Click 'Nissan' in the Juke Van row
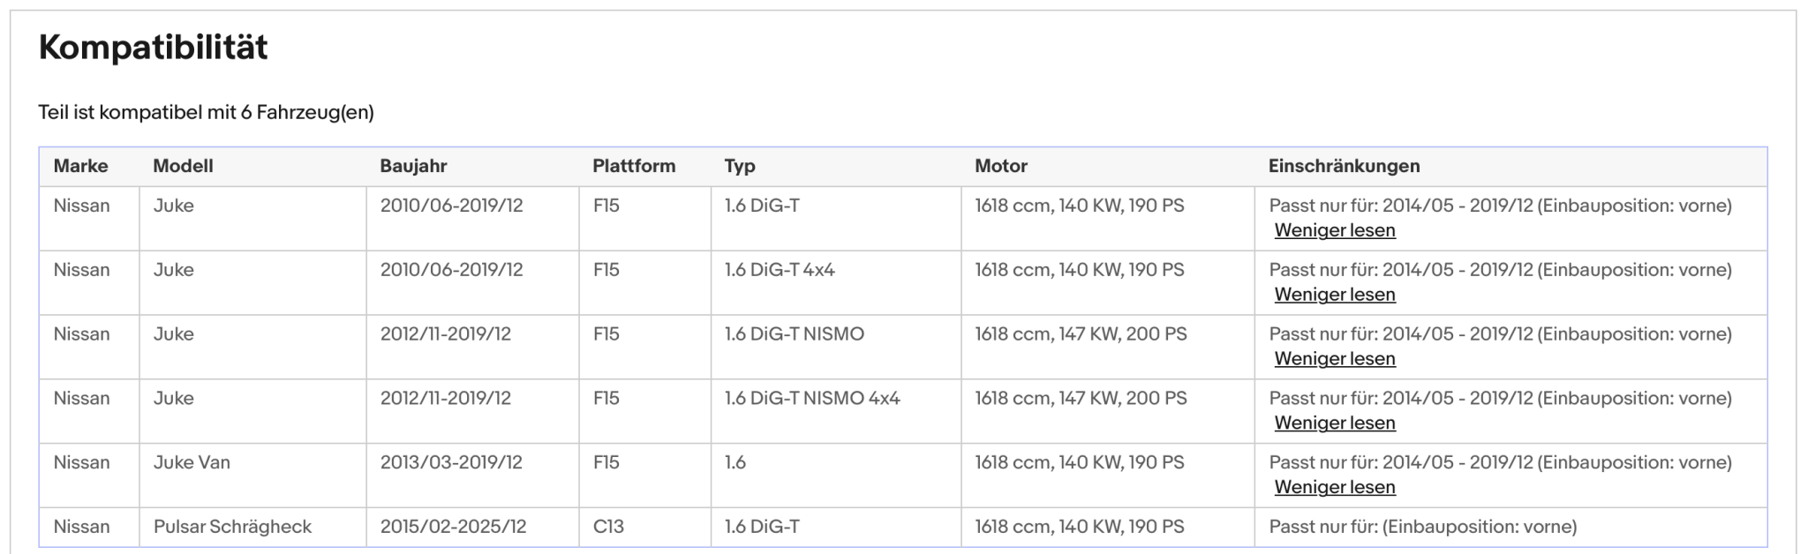The height and width of the screenshot is (554, 1808). [81, 462]
